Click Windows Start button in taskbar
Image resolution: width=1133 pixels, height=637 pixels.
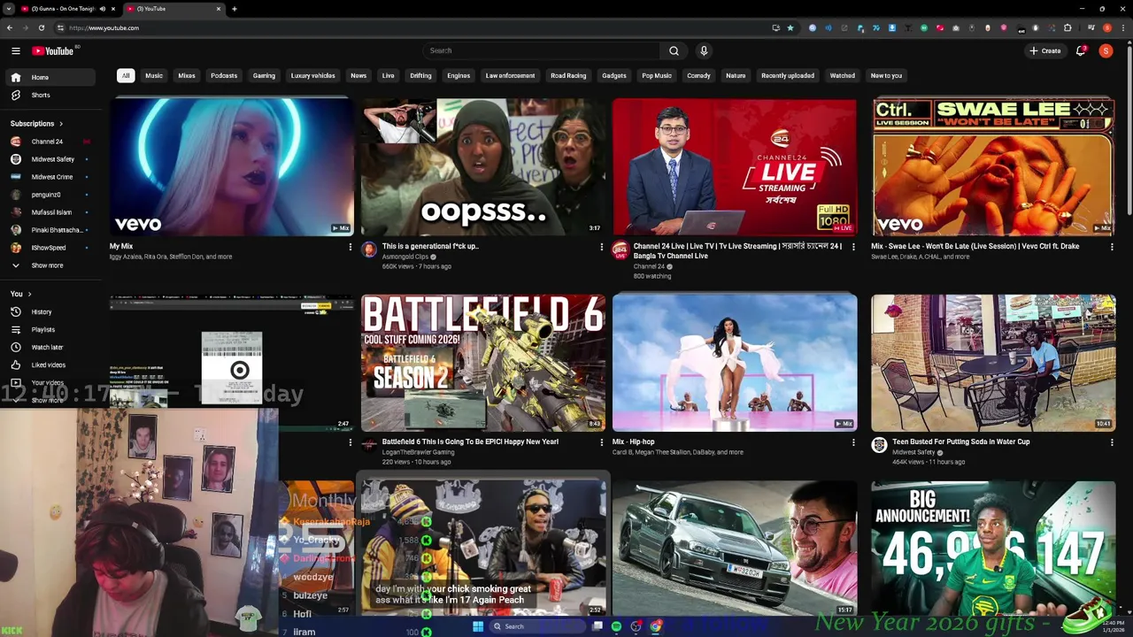tap(478, 626)
